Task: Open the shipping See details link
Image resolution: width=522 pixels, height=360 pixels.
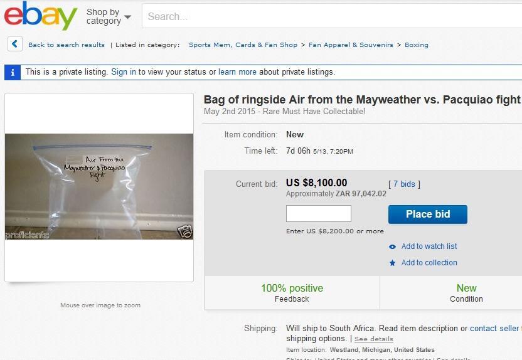Action: (374, 339)
